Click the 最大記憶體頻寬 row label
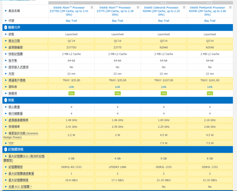This screenshot has width=237, height=191. pyautogui.click(x=18, y=180)
